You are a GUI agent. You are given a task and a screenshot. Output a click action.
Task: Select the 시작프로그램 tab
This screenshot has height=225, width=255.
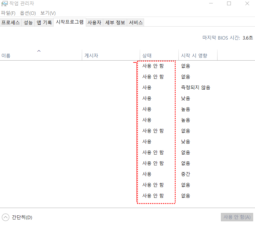(x=70, y=22)
